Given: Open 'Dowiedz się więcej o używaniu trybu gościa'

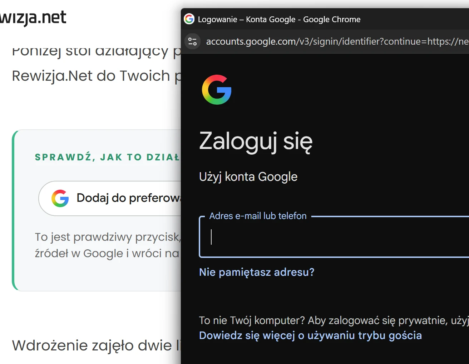Looking at the screenshot, I should coord(310,335).
